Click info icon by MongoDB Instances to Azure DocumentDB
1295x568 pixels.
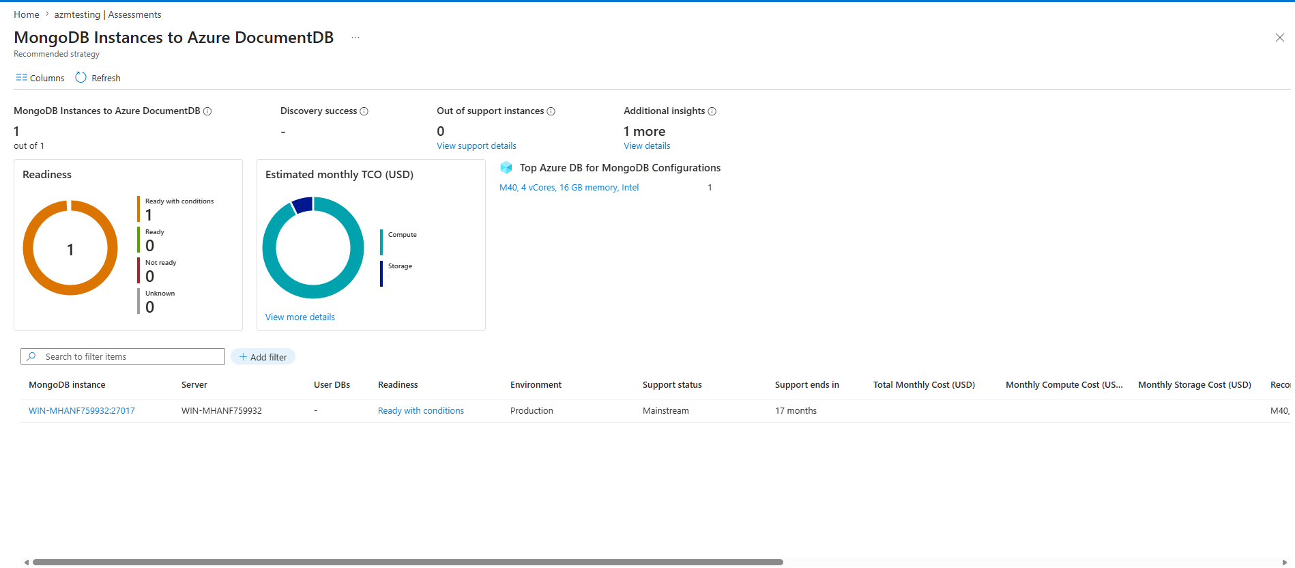tap(207, 111)
